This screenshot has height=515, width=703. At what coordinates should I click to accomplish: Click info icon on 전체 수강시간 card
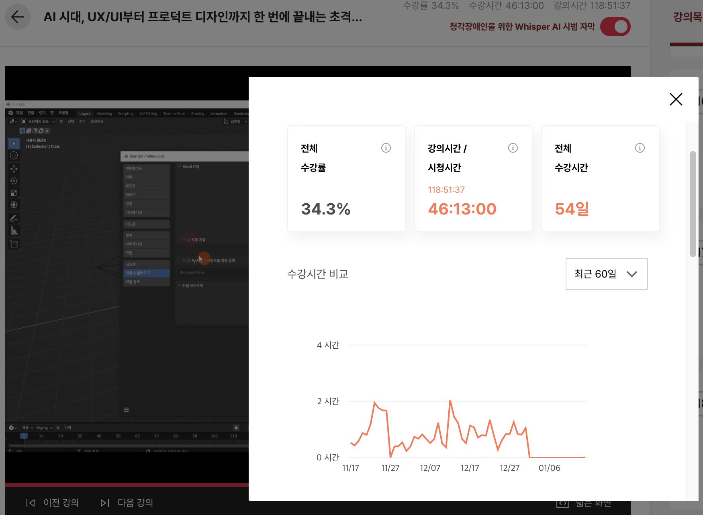640,148
